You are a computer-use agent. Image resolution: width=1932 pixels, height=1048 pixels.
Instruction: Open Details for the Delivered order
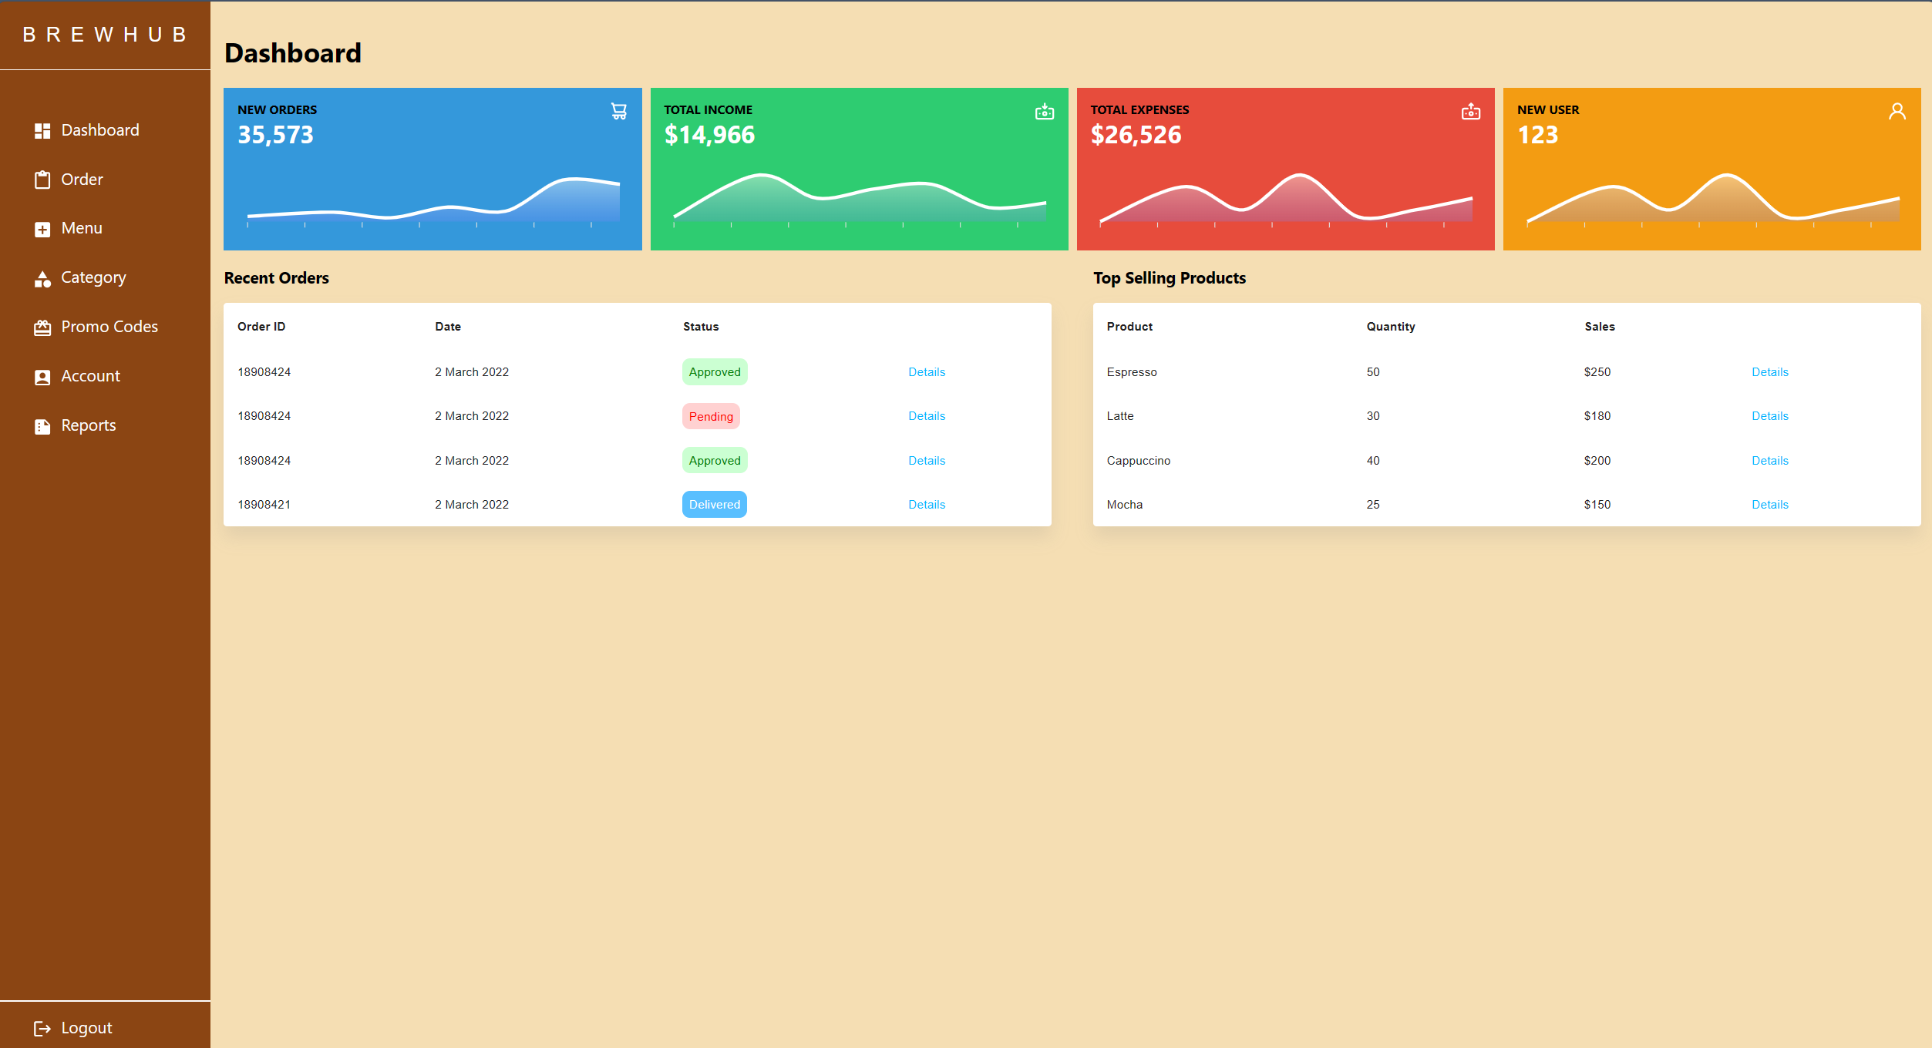[x=926, y=505]
